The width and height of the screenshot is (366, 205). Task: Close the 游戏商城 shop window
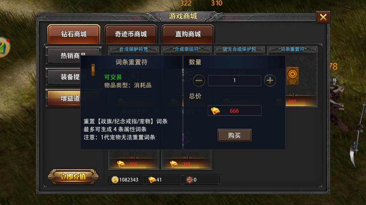click(x=323, y=17)
